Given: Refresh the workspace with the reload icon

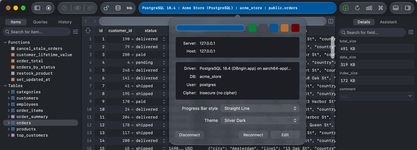Looking at the screenshot, I should click(357, 8).
